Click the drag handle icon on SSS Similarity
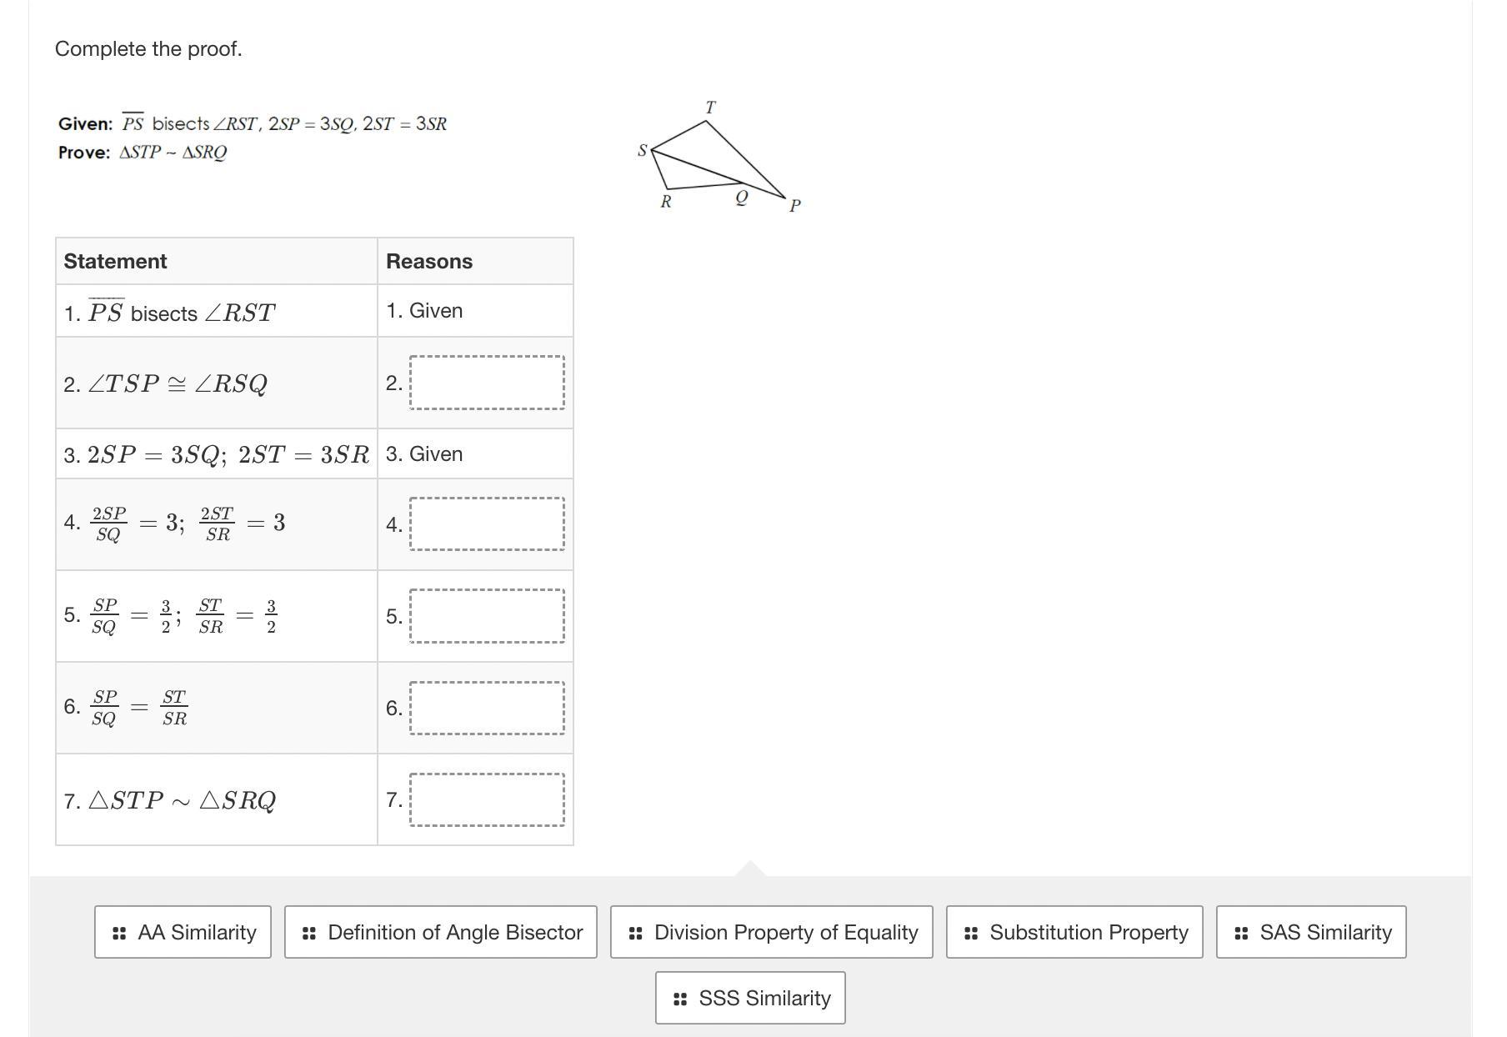Screen dimensions: 1507x1037 680,999
